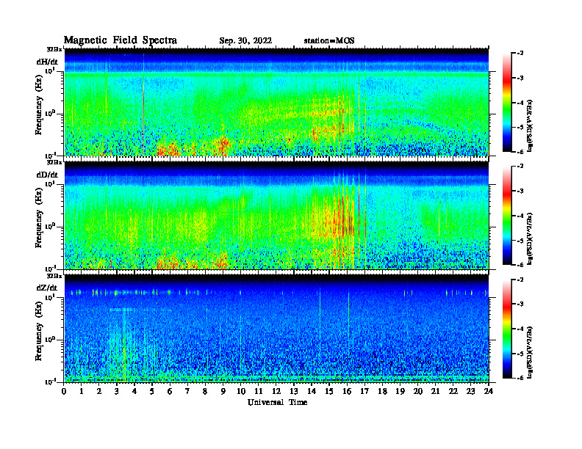
Task: Click the time axis tick label "3"
Action: 117,391
